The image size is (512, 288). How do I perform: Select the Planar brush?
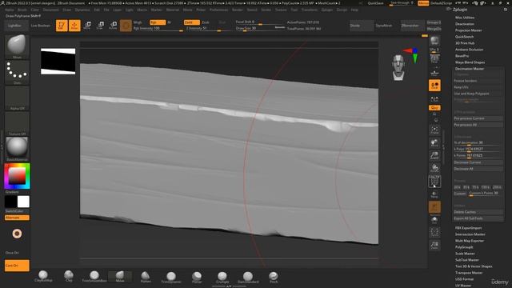(x=197, y=277)
